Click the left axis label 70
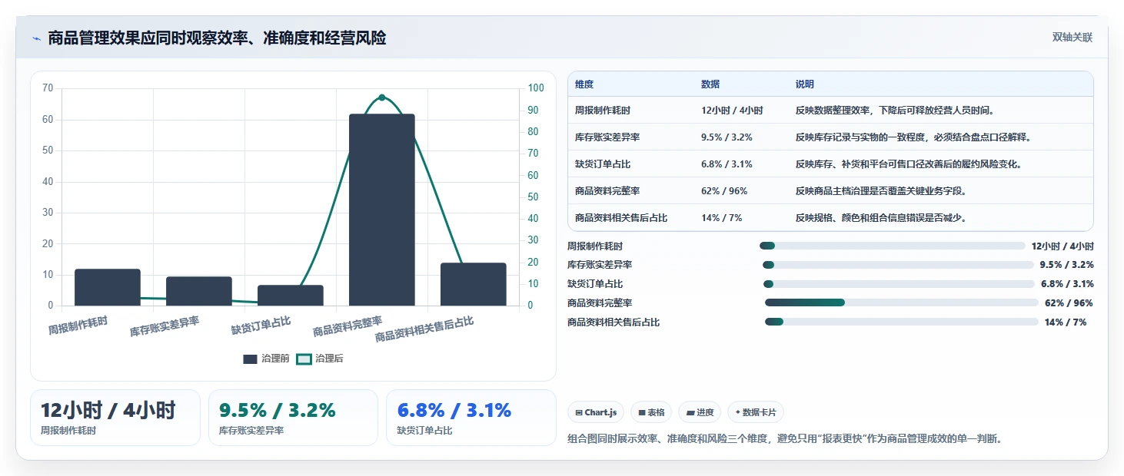This screenshot has width=1124, height=476. pyautogui.click(x=48, y=88)
